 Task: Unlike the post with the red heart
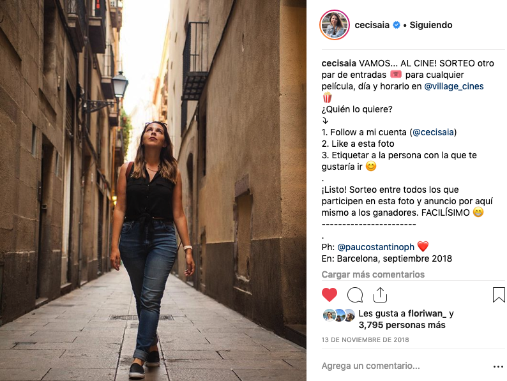(x=329, y=295)
